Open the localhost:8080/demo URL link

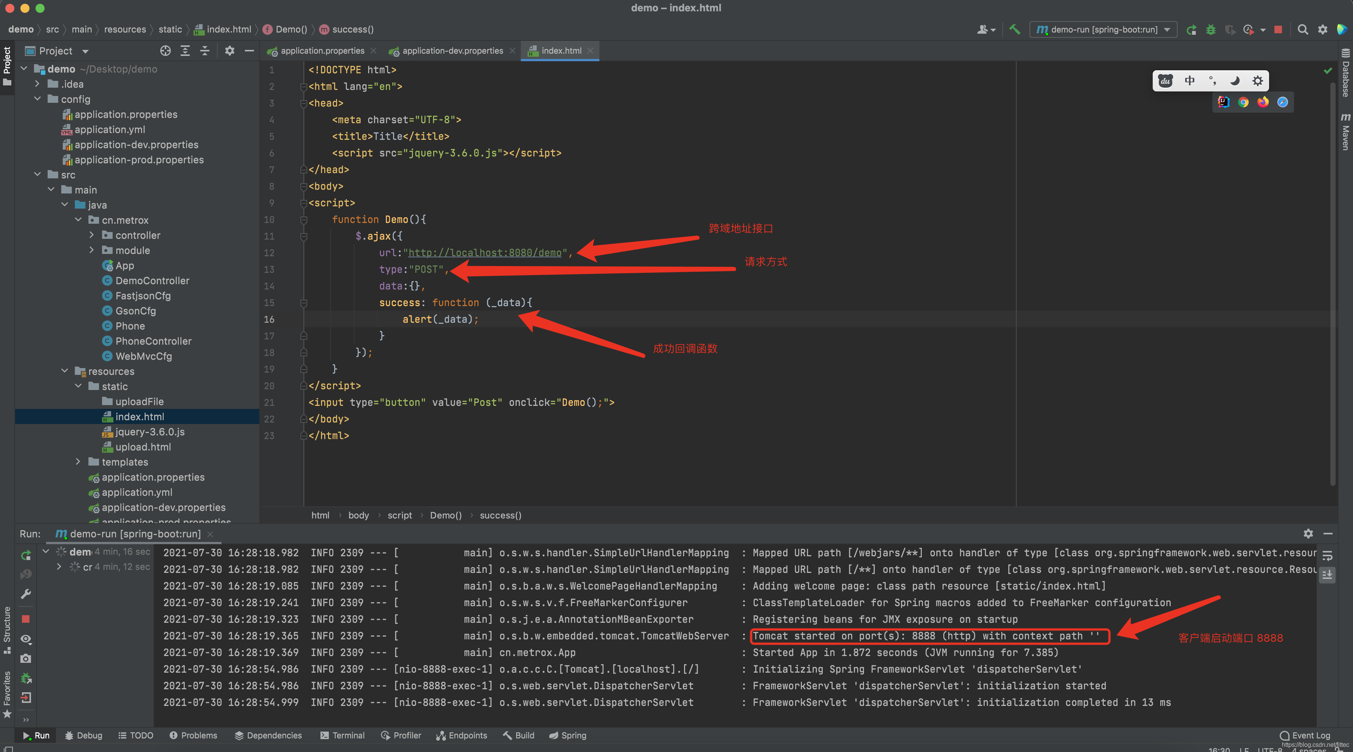point(485,252)
